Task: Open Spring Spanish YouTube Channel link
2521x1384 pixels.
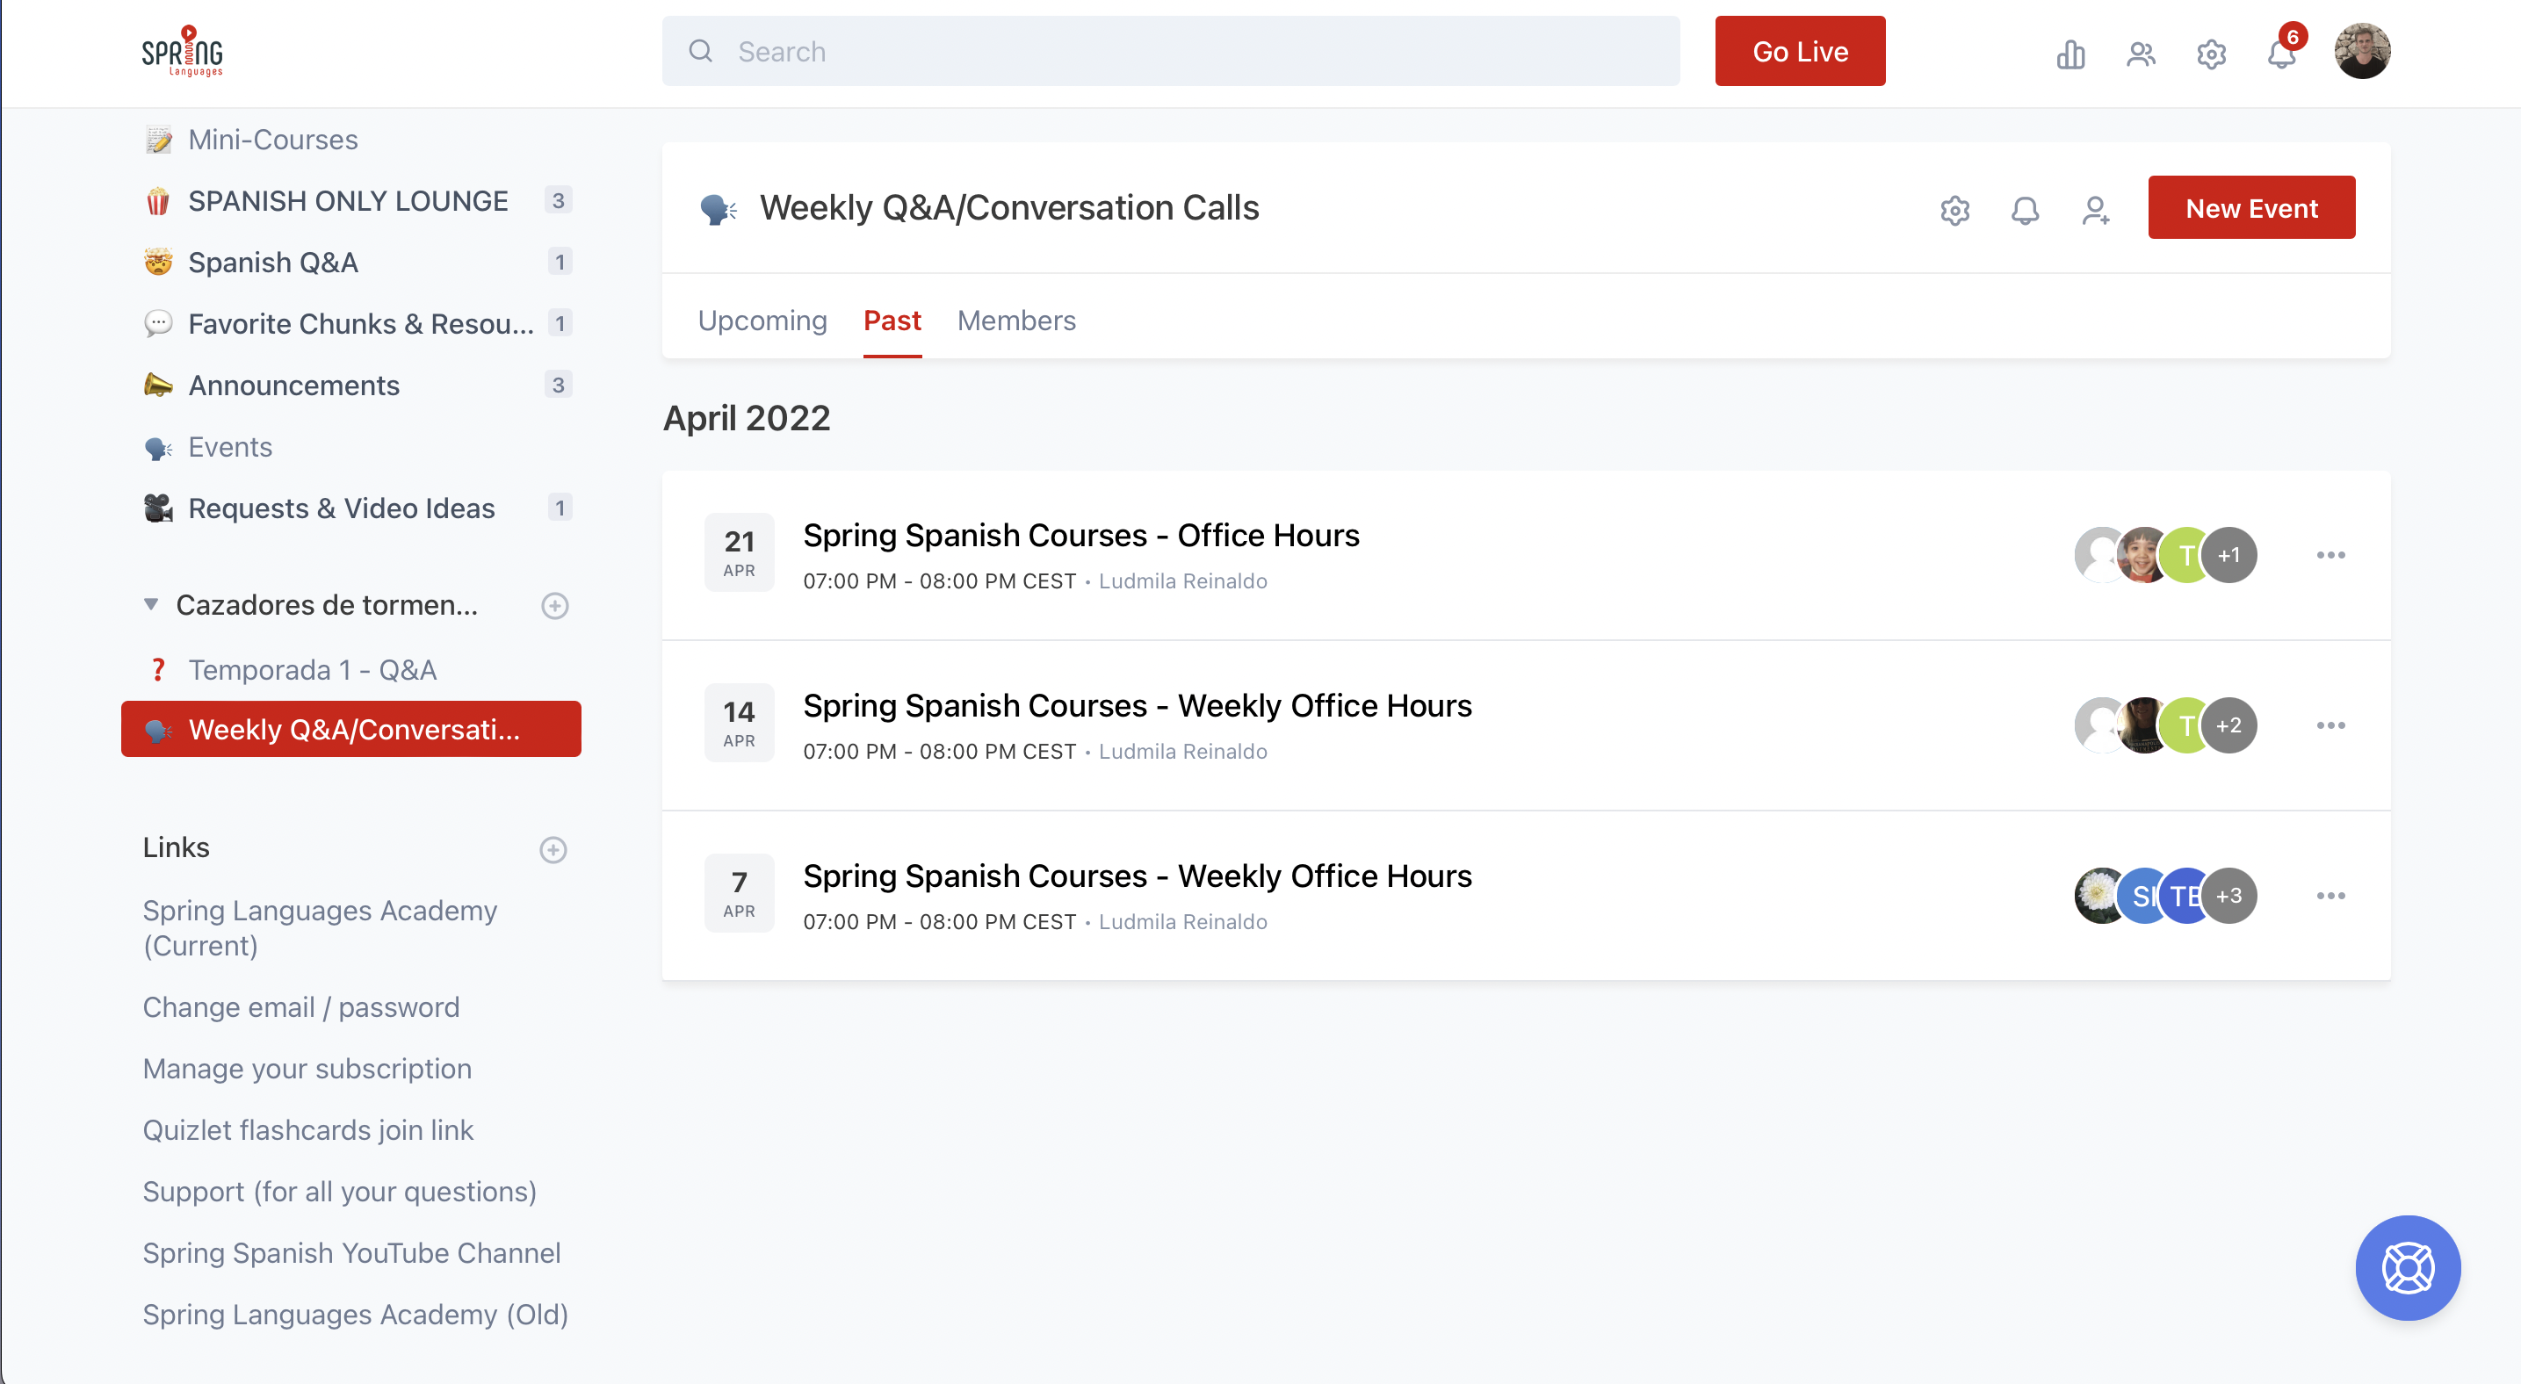Action: click(x=352, y=1254)
